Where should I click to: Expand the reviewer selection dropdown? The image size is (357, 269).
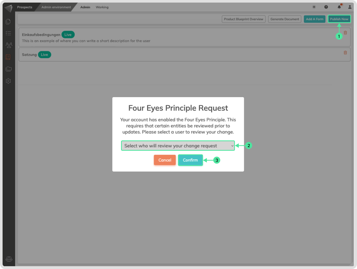[178, 146]
